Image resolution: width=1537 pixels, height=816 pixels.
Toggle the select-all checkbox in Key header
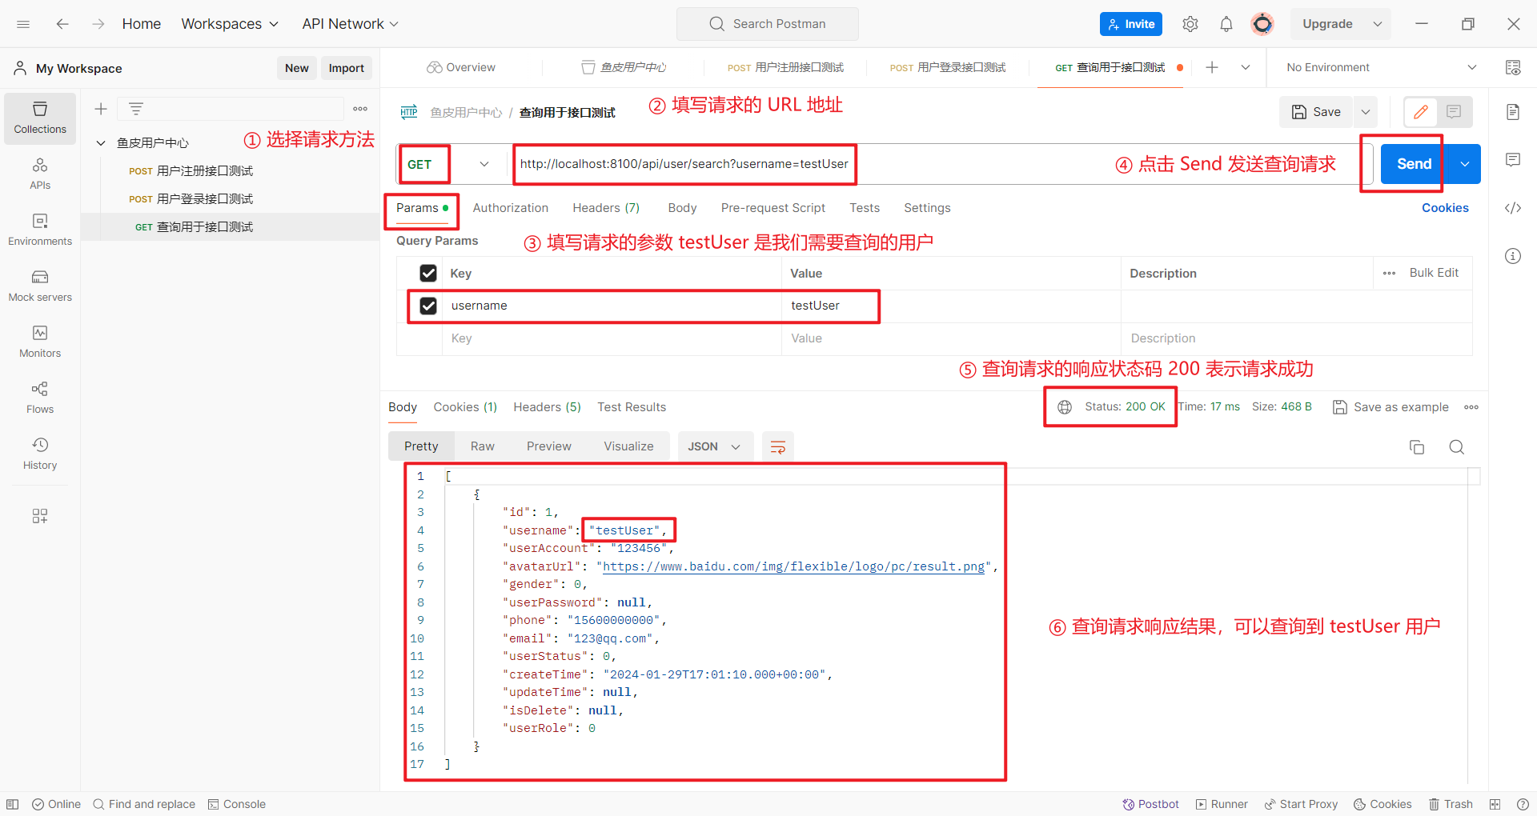(x=428, y=274)
